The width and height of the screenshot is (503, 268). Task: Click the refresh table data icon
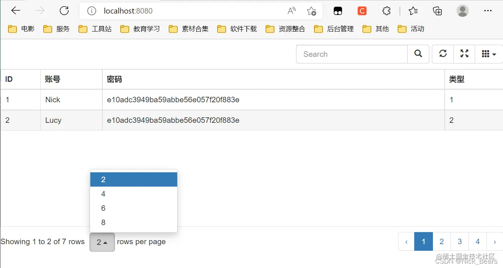[x=442, y=54]
